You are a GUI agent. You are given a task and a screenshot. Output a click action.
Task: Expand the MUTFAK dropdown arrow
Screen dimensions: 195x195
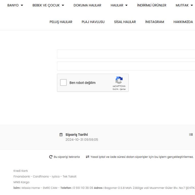tap(192, 5)
